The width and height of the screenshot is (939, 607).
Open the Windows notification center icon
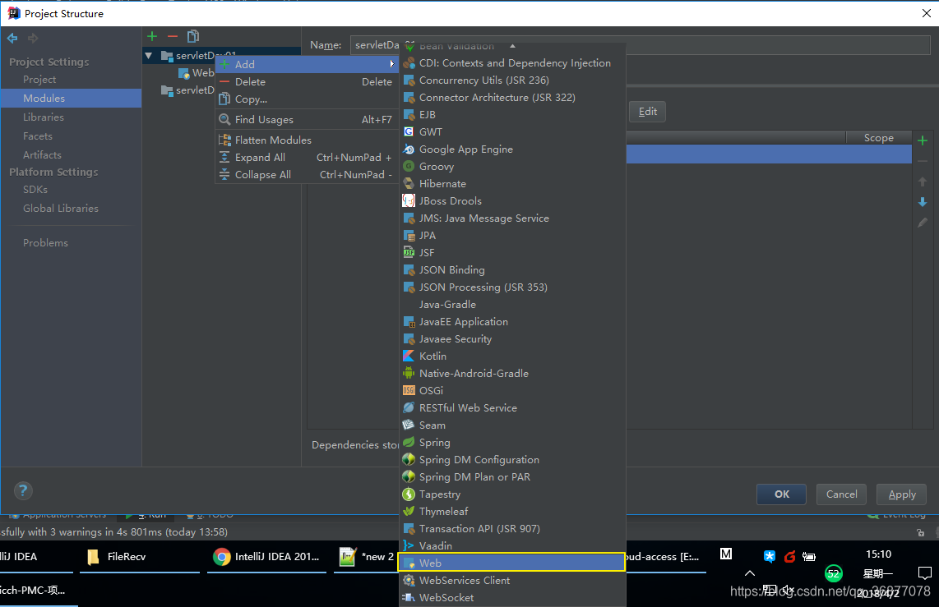click(x=925, y=573)
